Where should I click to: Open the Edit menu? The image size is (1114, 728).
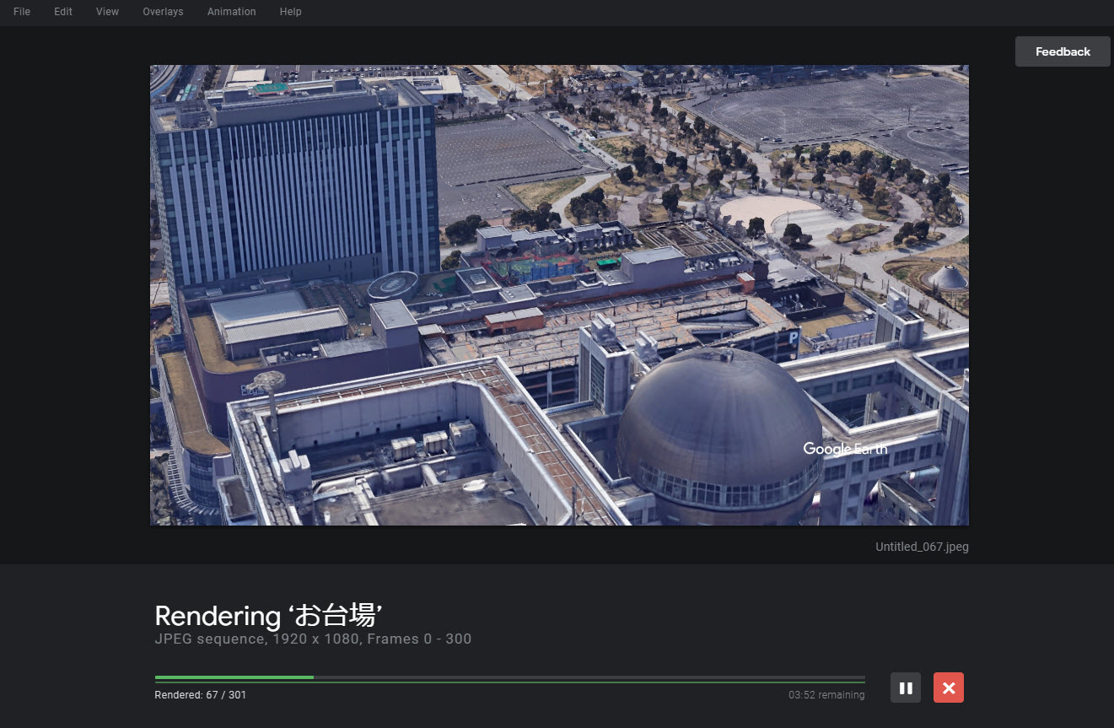63,12
